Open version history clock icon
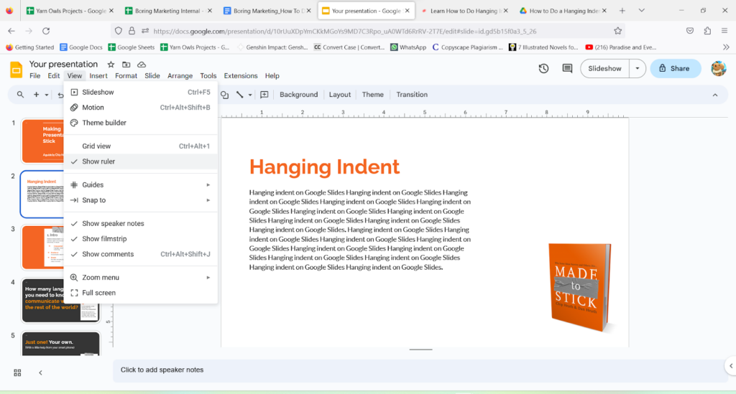Viewport: 736px width, 394px height. pos(543,68)
